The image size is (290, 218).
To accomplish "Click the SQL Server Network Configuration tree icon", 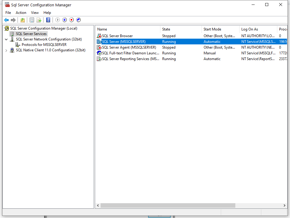I will click(12, 39).
